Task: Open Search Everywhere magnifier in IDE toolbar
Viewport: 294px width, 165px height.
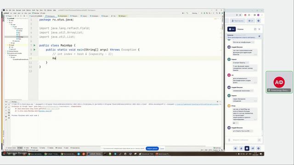Action: click(x=217, y=13)
